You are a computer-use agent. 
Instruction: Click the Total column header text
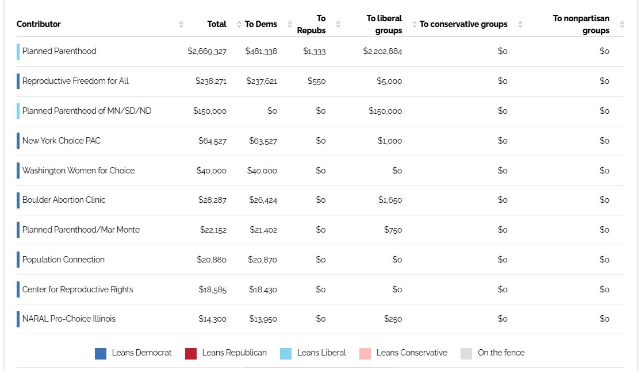[x=217, y=24]
